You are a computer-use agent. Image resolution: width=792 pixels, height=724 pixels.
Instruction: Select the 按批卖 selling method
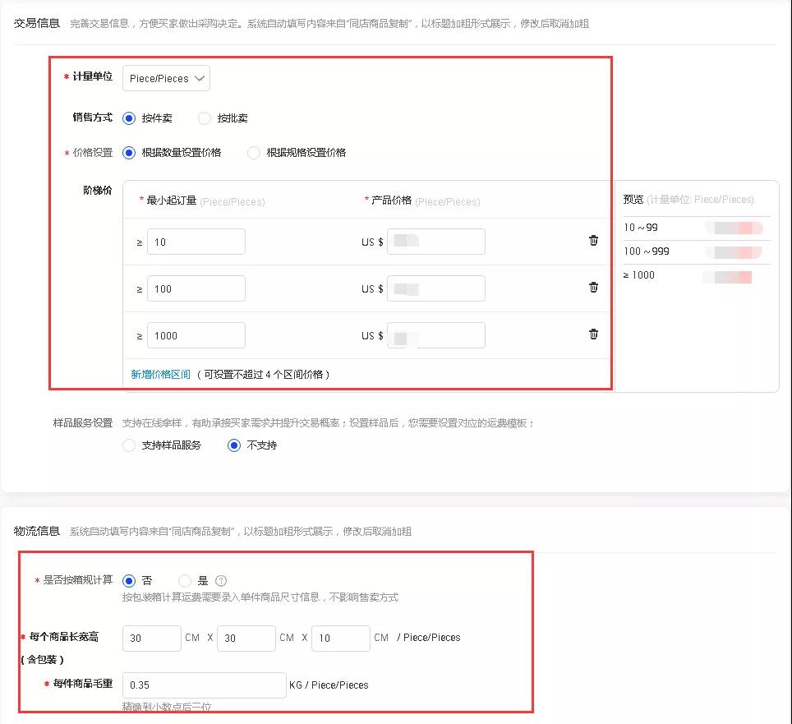[x=205, y=118]
